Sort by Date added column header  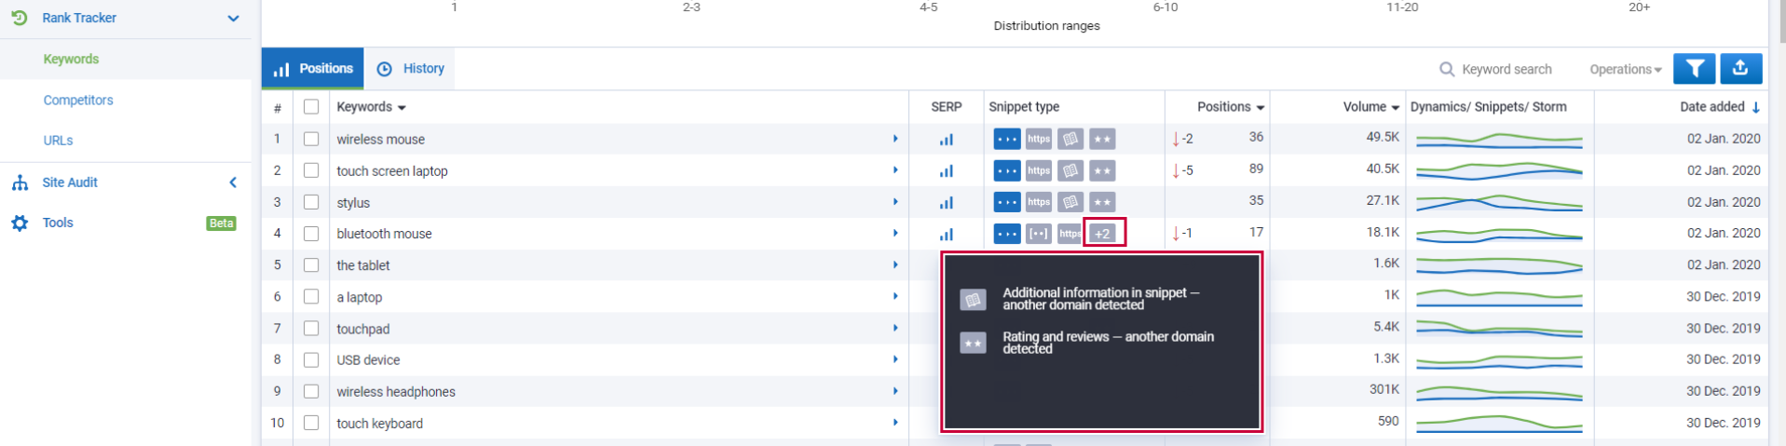[1719, 107]
